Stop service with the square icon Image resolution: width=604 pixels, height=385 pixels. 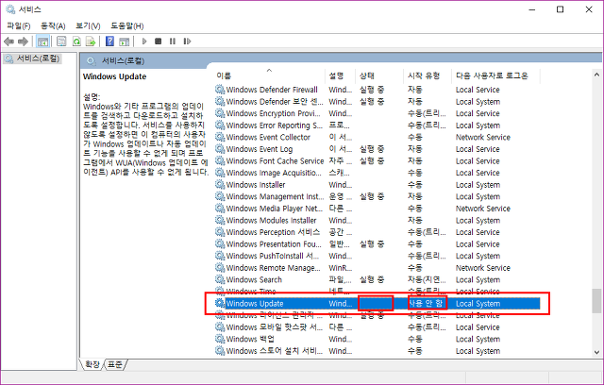pyautogui.click(x=158, y=42)
